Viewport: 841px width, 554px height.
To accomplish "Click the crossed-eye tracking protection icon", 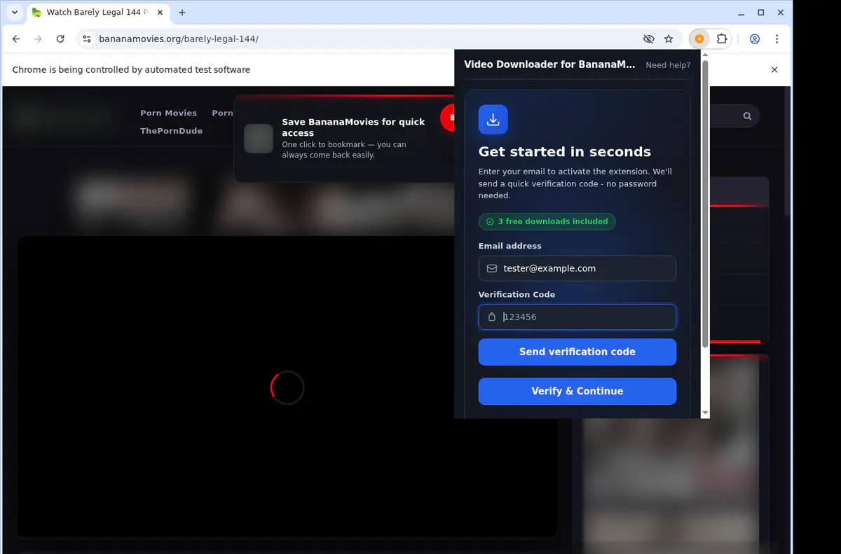I will coord(649,39).
